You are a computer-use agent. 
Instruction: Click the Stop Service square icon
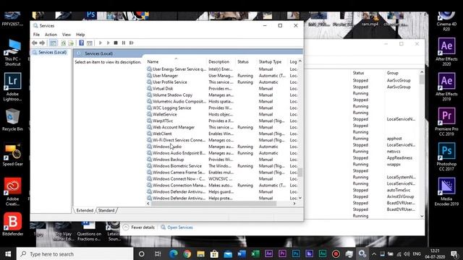coord(116,43)
